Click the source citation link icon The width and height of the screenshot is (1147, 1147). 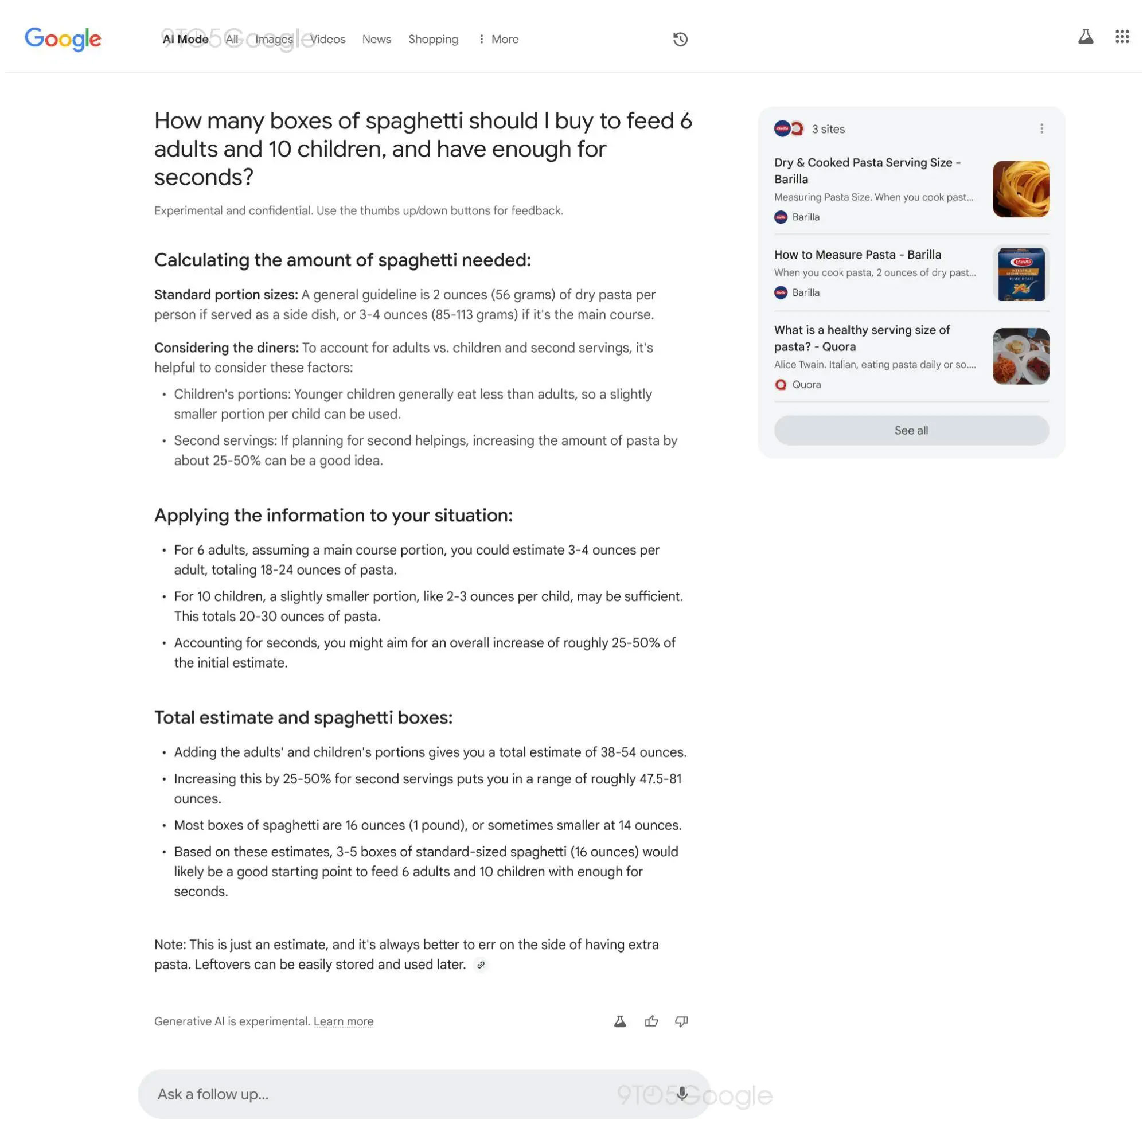[481, 964]
